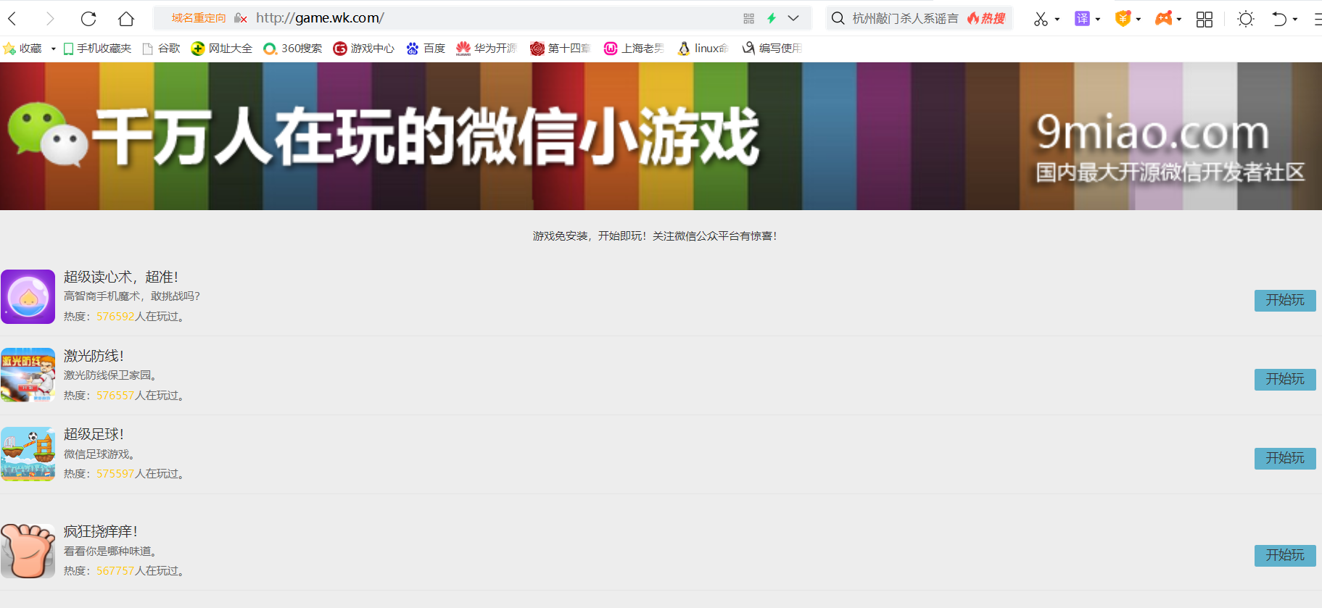Open the 编写使用 bookmark
Viewport: 1322px width, 608px height.
click(x=772, y=49)
